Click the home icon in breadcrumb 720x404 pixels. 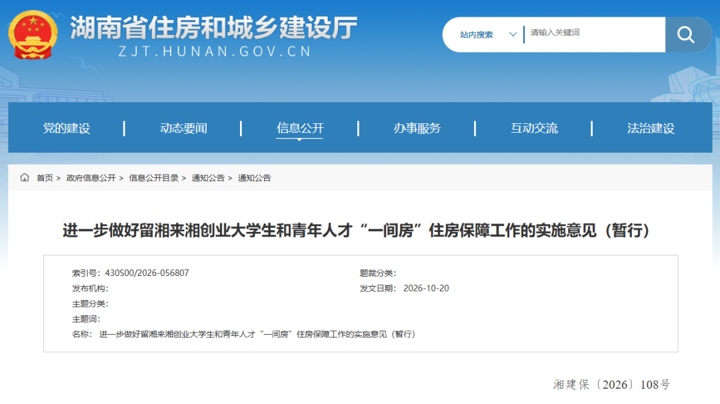(x=25, y=178)
